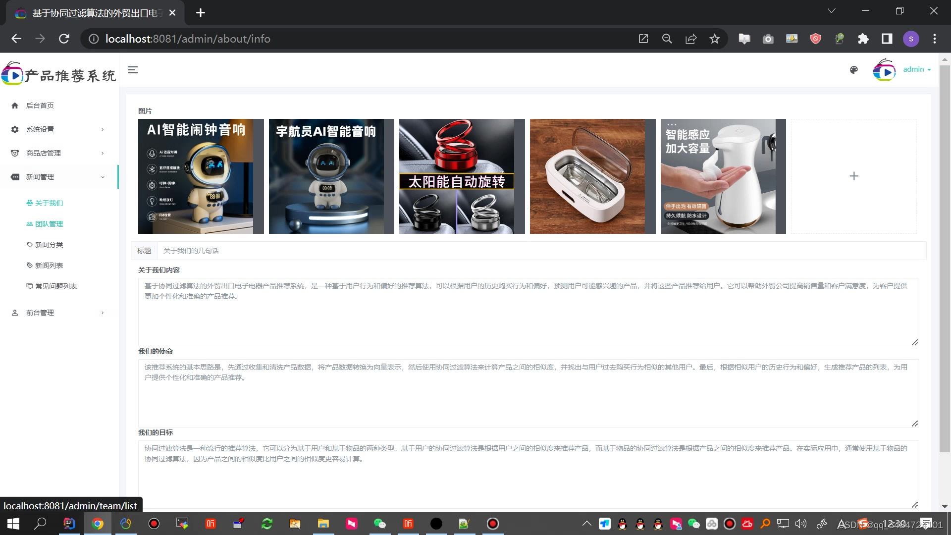Open the Windows Start menu
The width and height of the screenshot is (951, 535).
pyautogui.click(x=13, y=524)
